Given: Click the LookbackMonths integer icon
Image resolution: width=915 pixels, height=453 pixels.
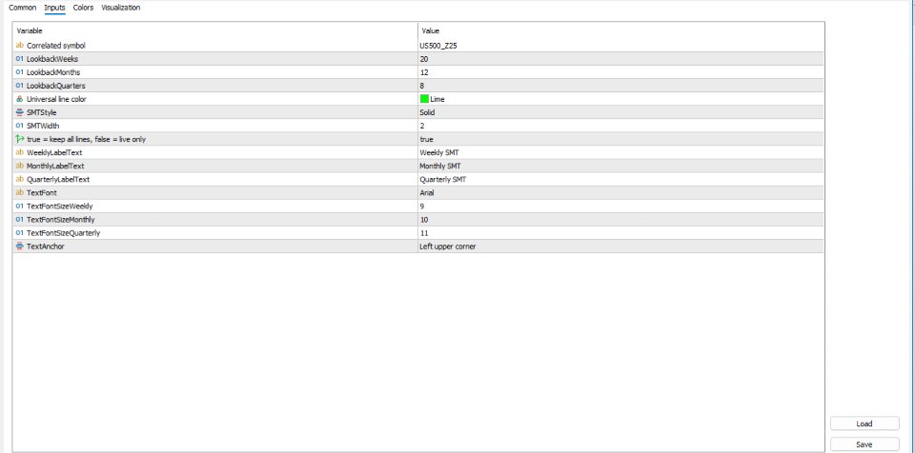Looking at the screenshot, I should 20,72.
